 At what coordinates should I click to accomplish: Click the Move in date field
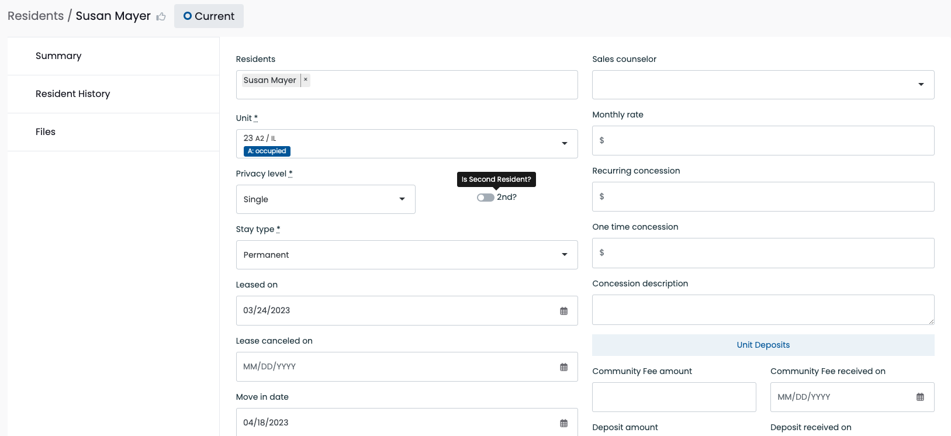(x=407, y=422)
